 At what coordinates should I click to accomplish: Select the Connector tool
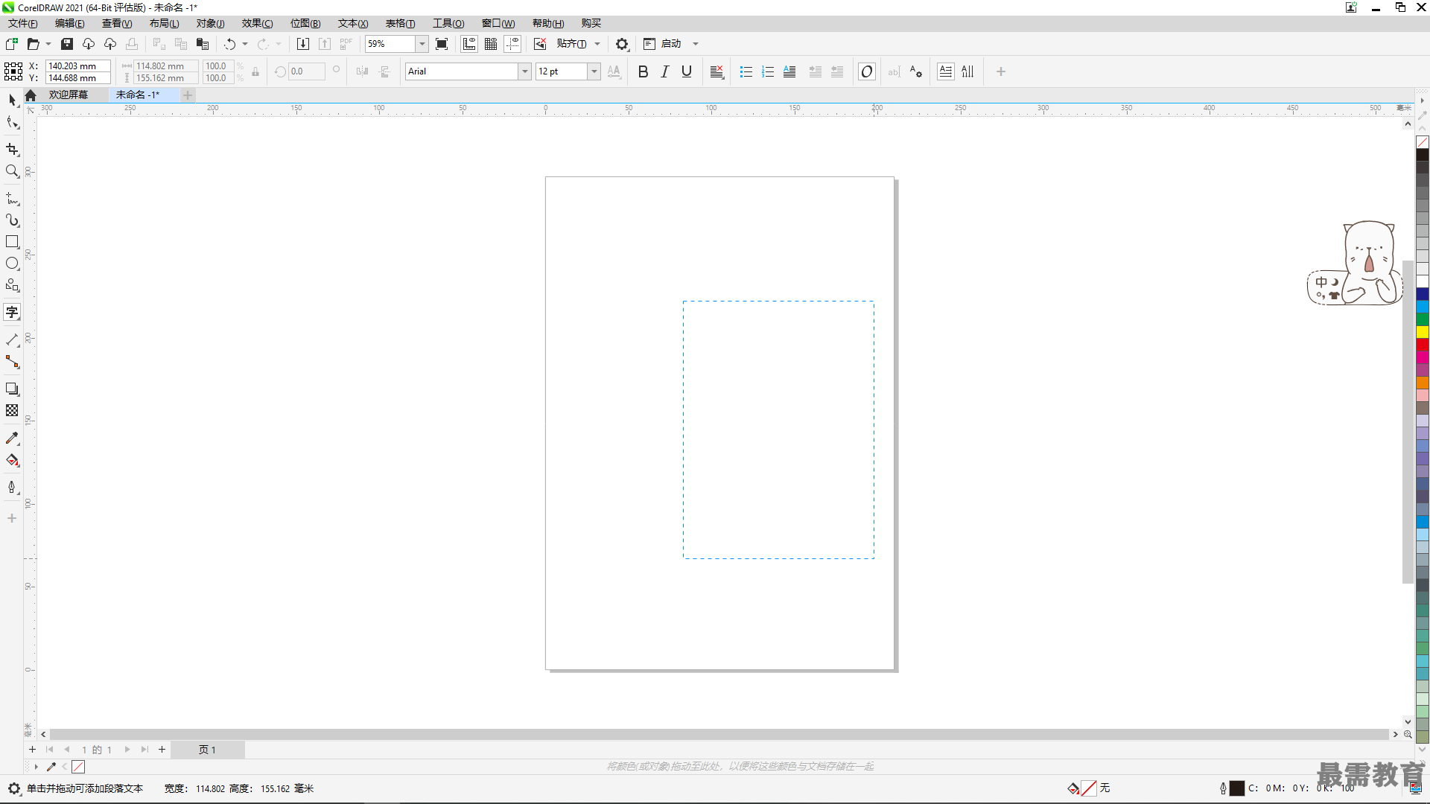(12, 362)
